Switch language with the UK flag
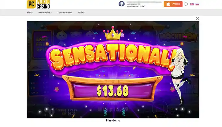 192,4
